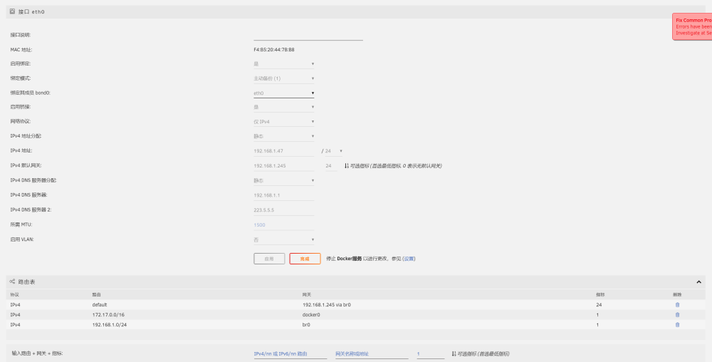
Task: Click the 协议 column header
Action: point(14,295)
